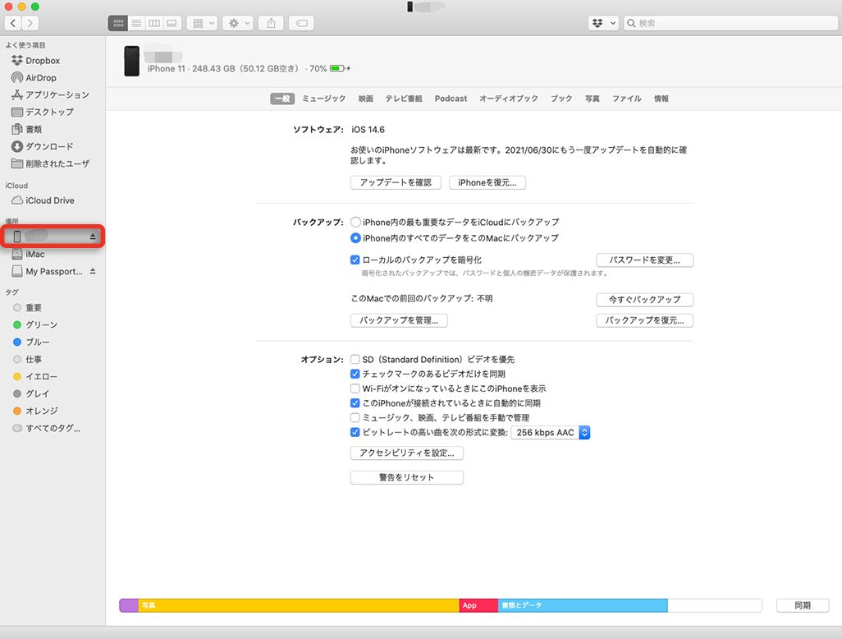Open 削除されたユーザ folder in sidebar
Image resolution: width=842 pixels, height=639 pixels.
(x=53, y=164)
